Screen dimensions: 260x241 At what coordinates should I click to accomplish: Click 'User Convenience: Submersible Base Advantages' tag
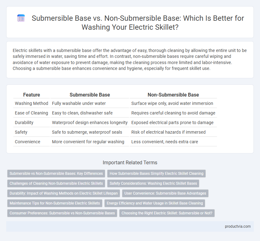click(x=165, y=193)
